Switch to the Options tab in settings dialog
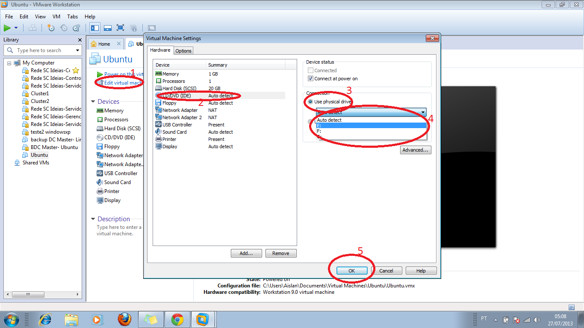 (x=183, y=51)
